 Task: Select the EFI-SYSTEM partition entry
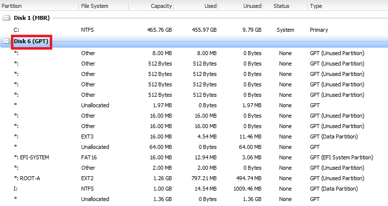coord(31,157)
